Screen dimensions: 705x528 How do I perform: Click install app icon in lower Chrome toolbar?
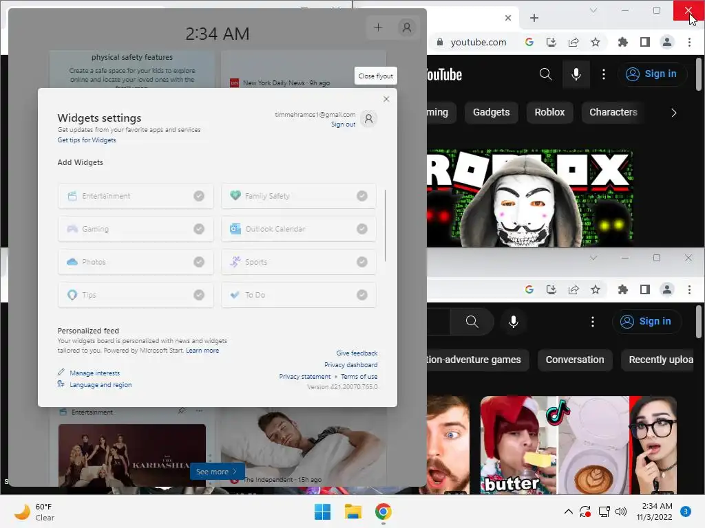pos(551,289)
